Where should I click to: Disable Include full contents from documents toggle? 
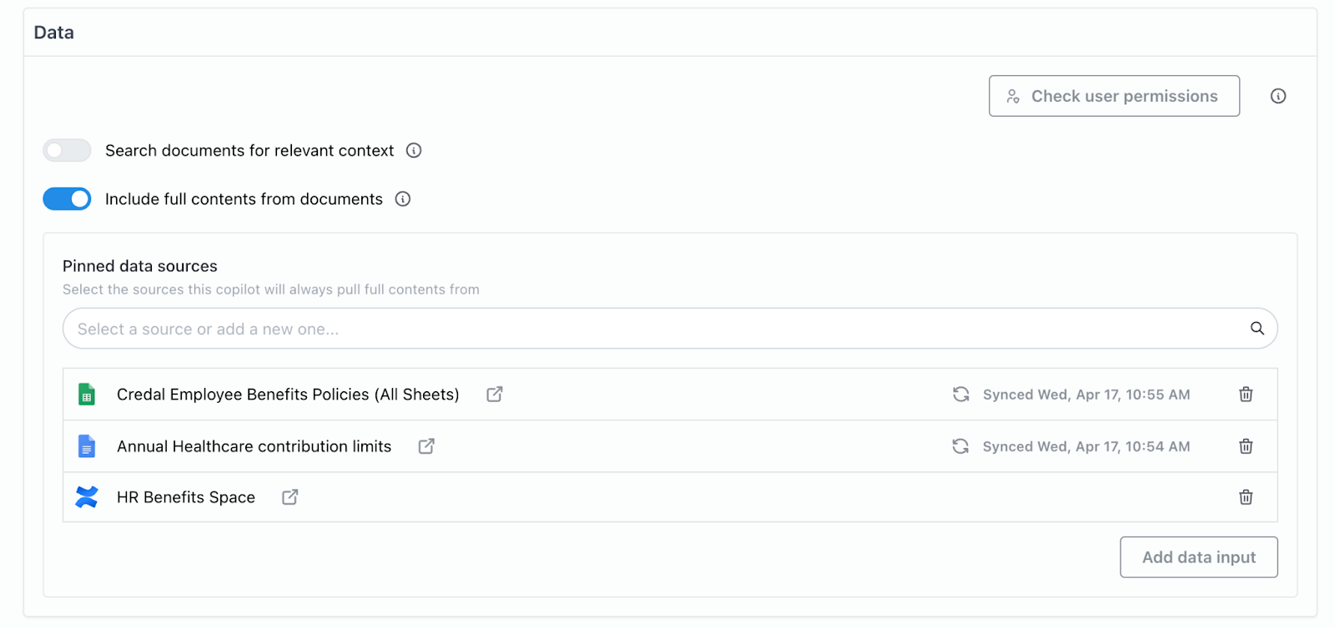click(x=67, y=199)
